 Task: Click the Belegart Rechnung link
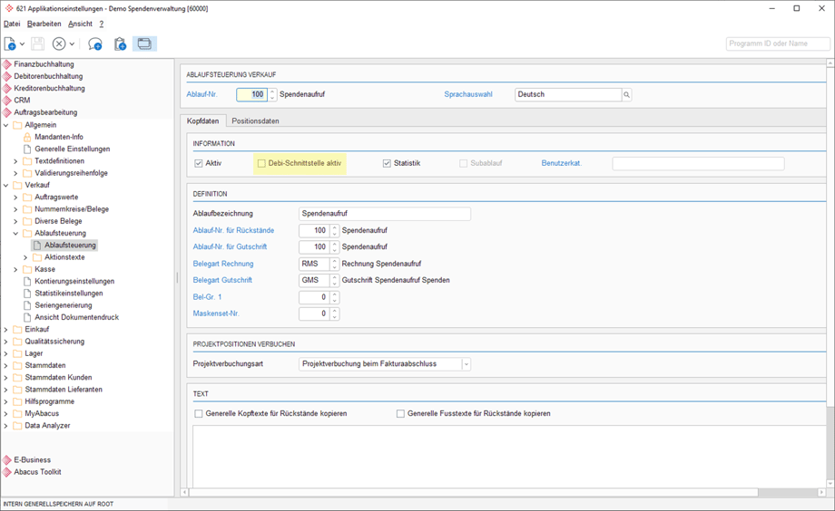coord(223,264)
